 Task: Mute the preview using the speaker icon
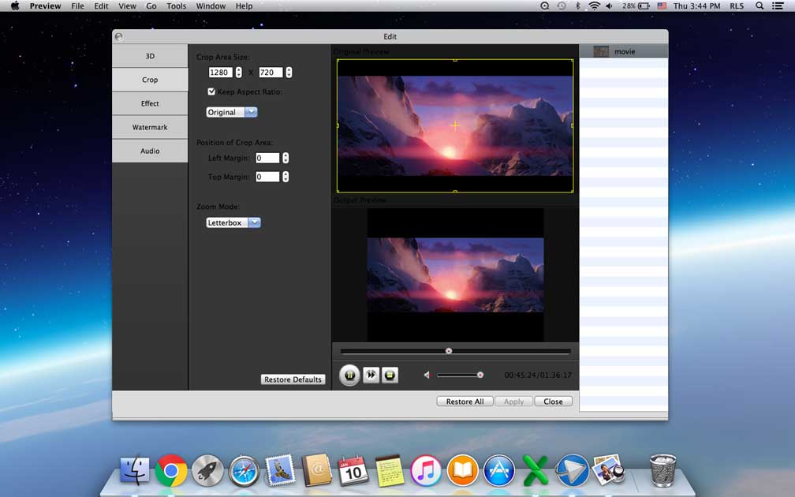pyautogui.click(x=427, y=375)
